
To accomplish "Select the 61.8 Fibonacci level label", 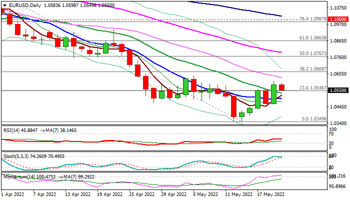I will [x=313, y=38].
